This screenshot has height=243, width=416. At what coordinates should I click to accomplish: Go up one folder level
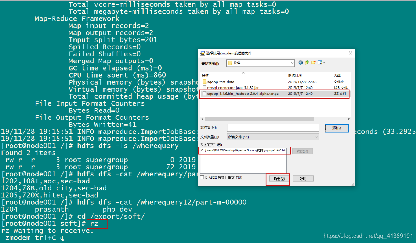tap(307, 62)
